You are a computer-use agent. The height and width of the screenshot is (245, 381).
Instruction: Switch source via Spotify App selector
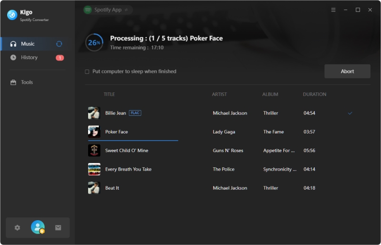[108, 10]
